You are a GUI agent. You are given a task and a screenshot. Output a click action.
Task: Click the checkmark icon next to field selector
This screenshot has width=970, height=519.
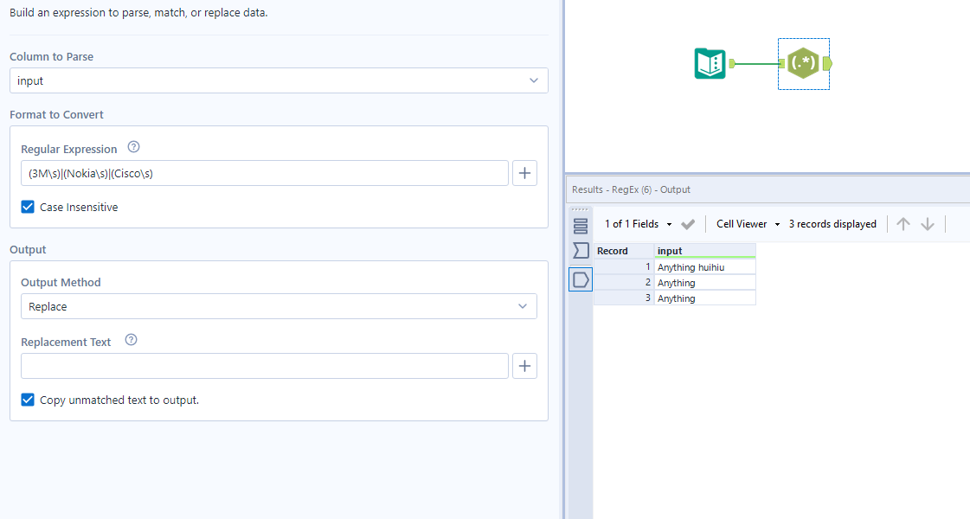[x=688, y=223]
